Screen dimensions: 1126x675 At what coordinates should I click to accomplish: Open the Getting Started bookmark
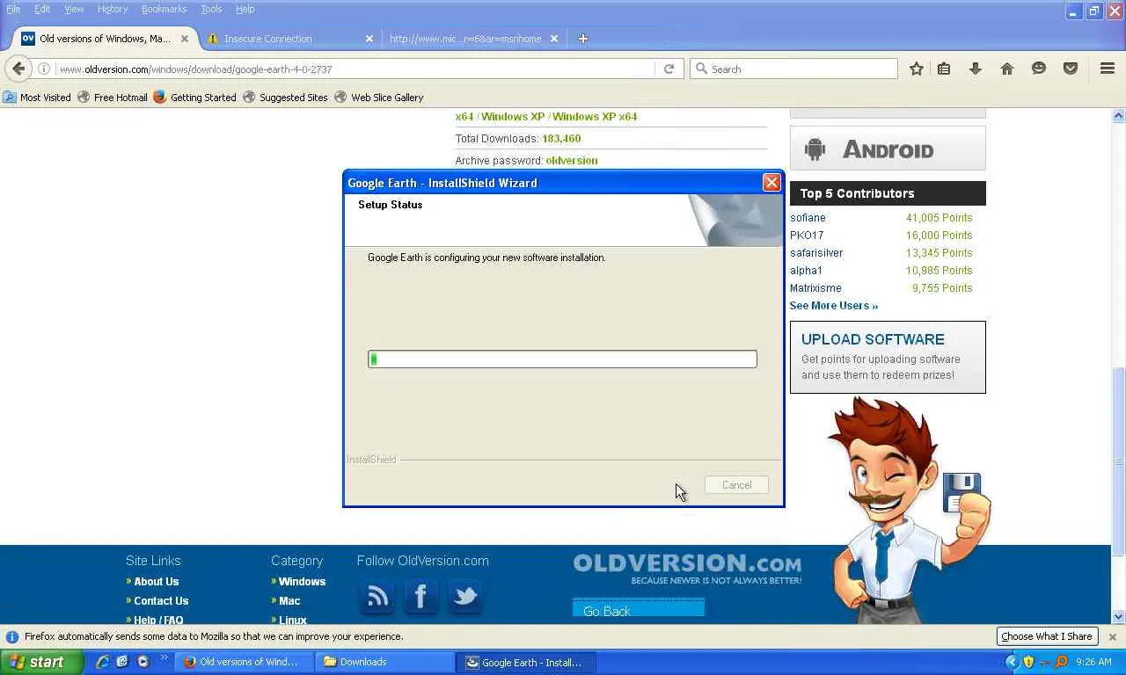click(194, 98)
